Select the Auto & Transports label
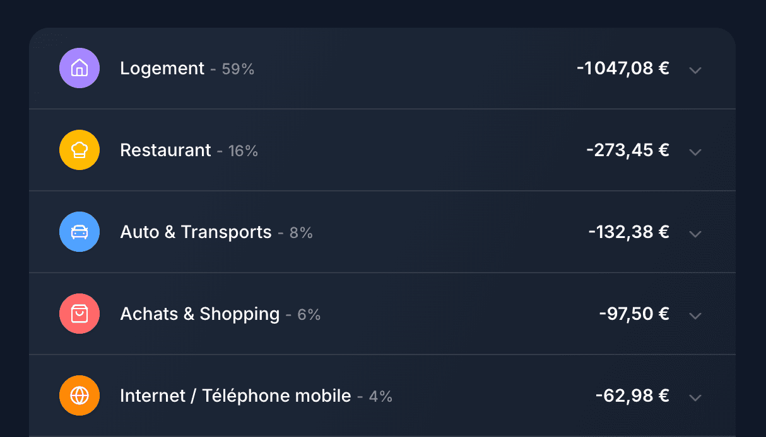766x437 pixels. [x=196, y=232]
